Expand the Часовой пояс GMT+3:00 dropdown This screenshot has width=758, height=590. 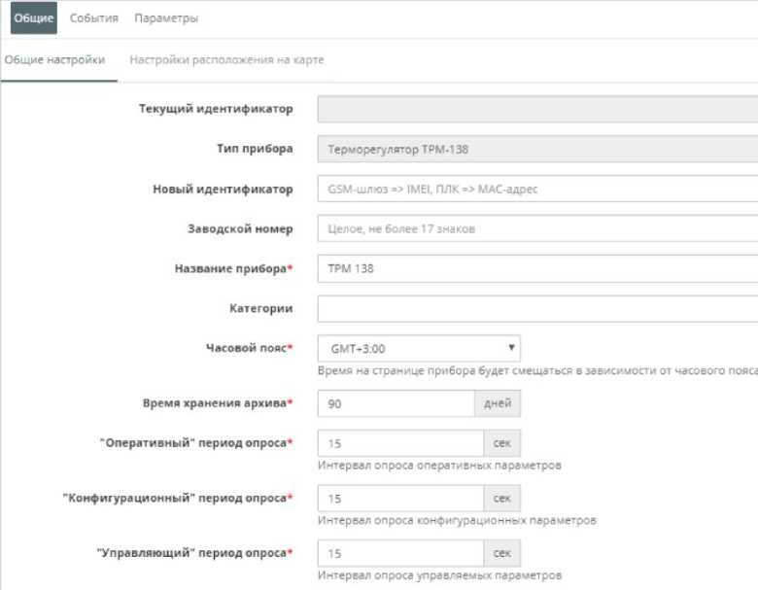(x=419, y=348)
